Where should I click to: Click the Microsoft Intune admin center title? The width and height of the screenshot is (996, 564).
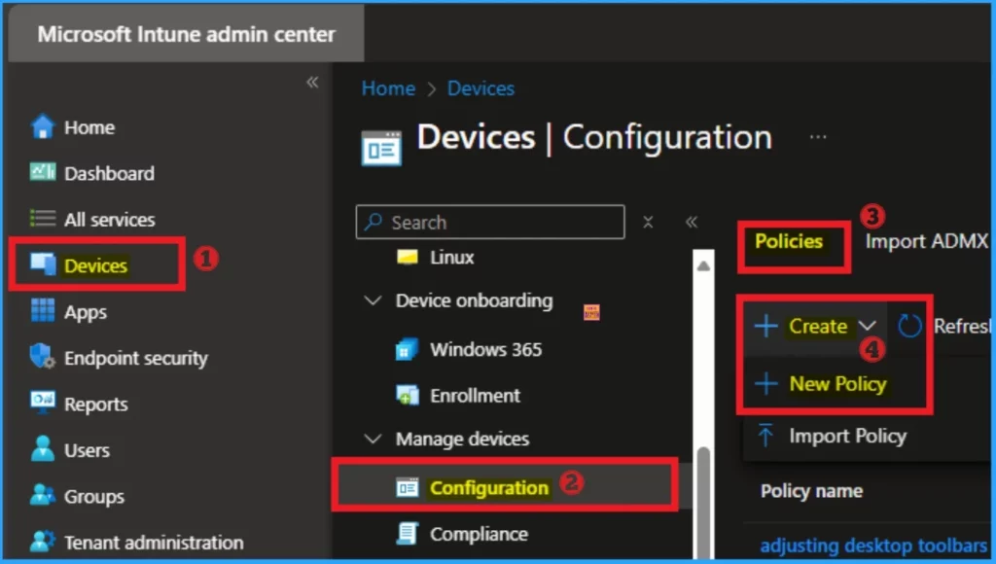point(186,34)
